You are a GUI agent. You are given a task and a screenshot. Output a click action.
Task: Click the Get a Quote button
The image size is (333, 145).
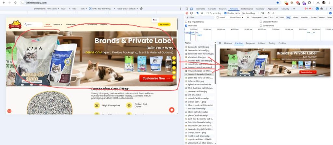pos(164,24)
